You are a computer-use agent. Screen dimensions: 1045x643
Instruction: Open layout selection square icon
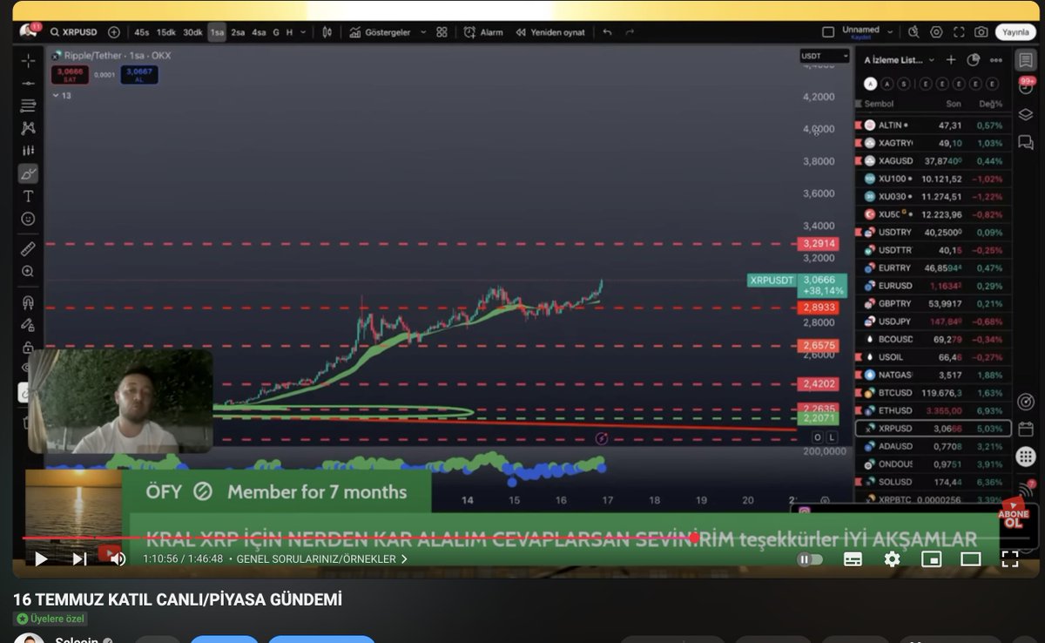(x=828, y=32)
